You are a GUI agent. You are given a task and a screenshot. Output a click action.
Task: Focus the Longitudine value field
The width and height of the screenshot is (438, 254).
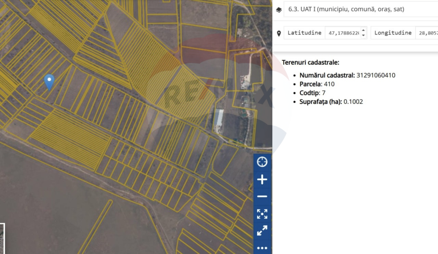coord(427,33)
